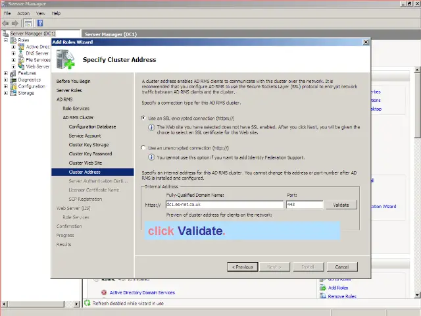Click the Back arrow toolbar icon
This screenshot has height=316, width=421.
click(x=5, y=24)
